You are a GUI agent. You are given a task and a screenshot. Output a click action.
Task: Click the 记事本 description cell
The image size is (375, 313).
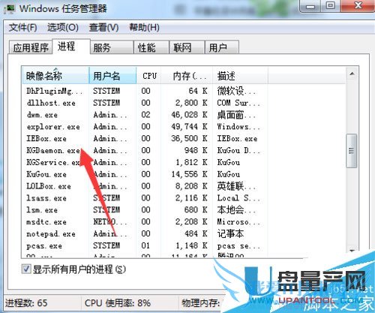click(230, 234)
